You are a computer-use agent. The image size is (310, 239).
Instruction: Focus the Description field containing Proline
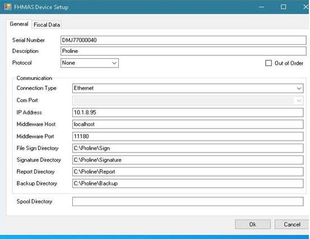(x=183, y=51)
